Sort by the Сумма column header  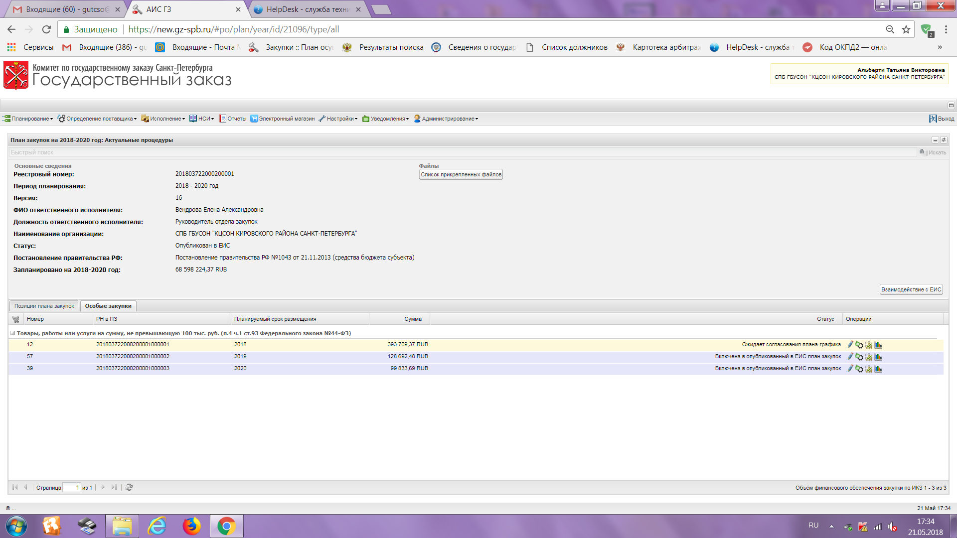[413, 319]
